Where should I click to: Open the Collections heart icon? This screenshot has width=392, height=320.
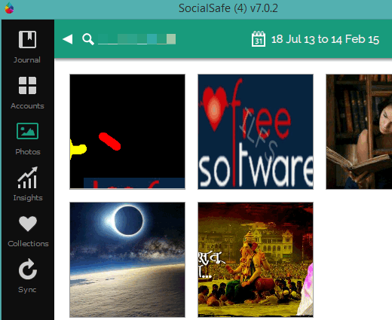coord(28,224)
